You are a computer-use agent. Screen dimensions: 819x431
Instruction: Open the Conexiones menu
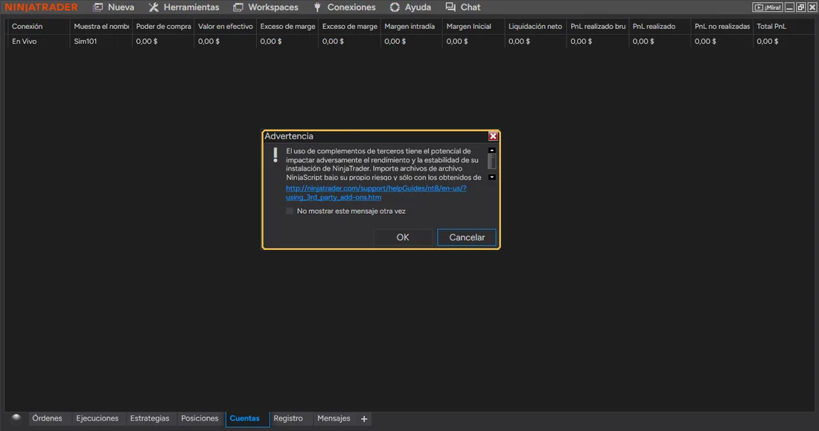[344, 7]
